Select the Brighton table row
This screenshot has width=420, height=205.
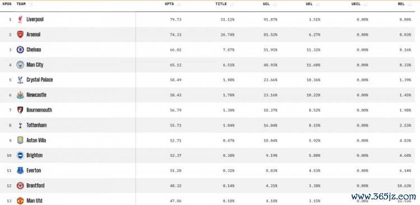point(207,155)
